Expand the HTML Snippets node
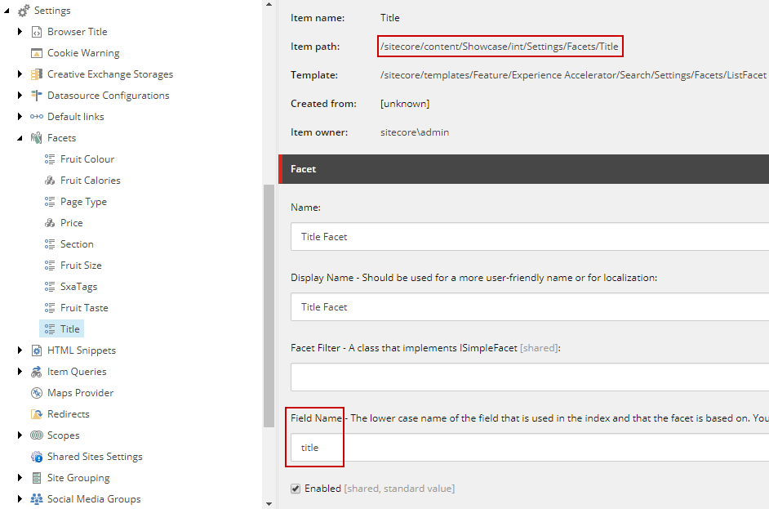 [x=20, y=350]
